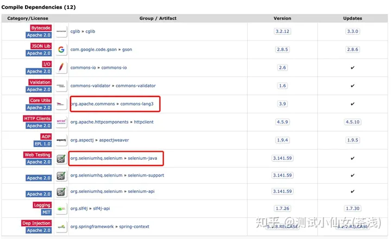Open the Web Testing category badge
The image size is (391, 239).
(x=37, y=155)
